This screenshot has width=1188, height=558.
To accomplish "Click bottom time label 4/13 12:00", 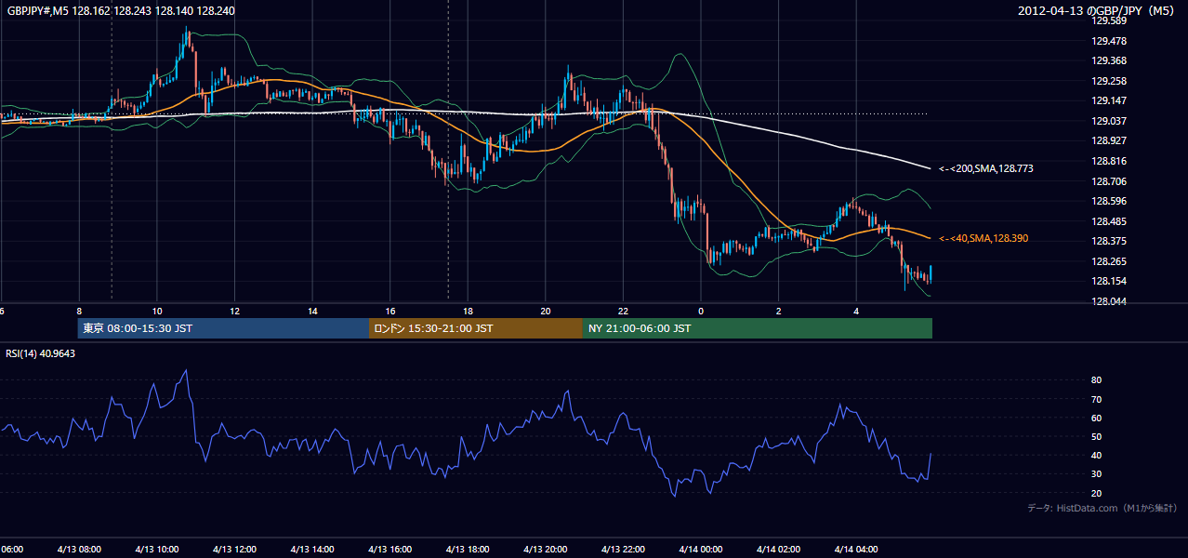I will (x=235, y=550).
